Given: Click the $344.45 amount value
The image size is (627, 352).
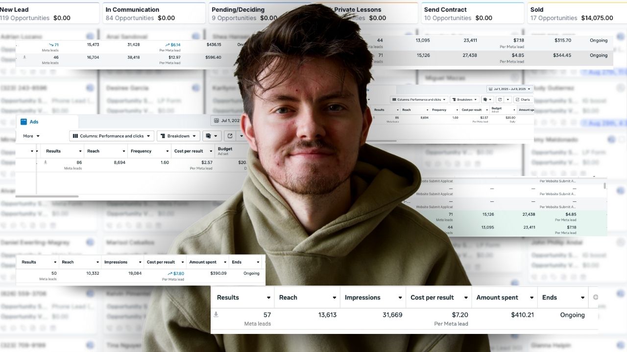Looking at the screenshot, I should pos(562,55).
